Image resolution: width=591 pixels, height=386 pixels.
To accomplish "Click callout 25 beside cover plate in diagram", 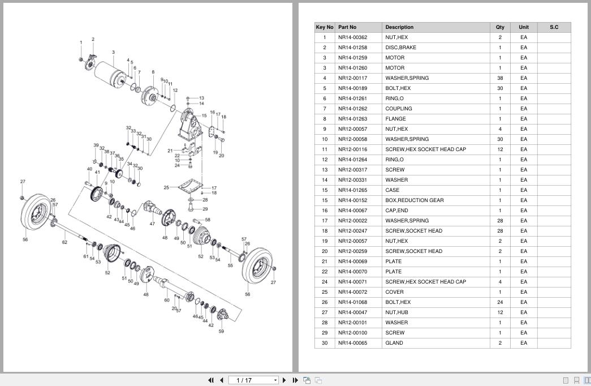I will click(166, 187).
